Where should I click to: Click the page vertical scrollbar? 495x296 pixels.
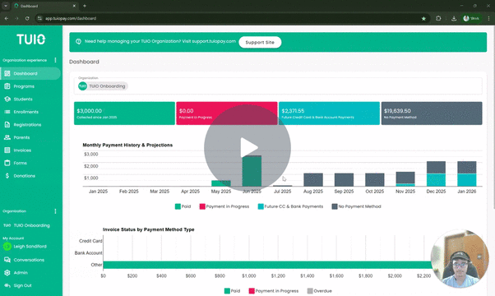(x=493, y=118)
